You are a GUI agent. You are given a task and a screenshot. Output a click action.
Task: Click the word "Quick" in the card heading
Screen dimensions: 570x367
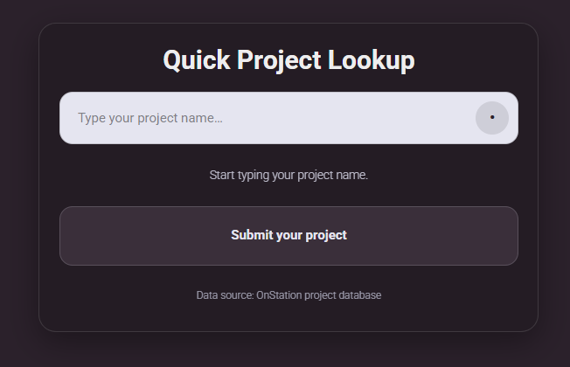point(197,60)
